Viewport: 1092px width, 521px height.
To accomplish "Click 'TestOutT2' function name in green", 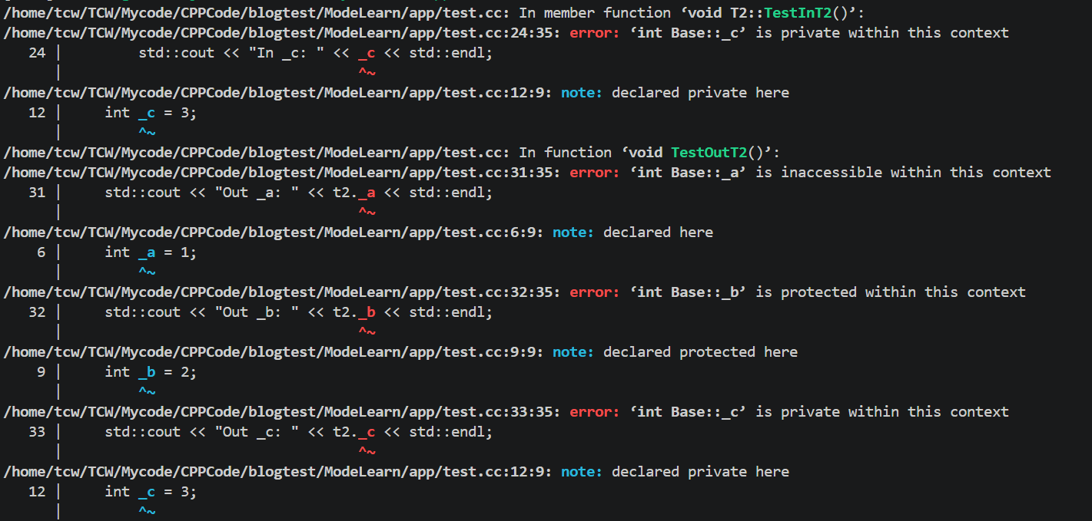I will pyautogui.click(x=709, y=153).
